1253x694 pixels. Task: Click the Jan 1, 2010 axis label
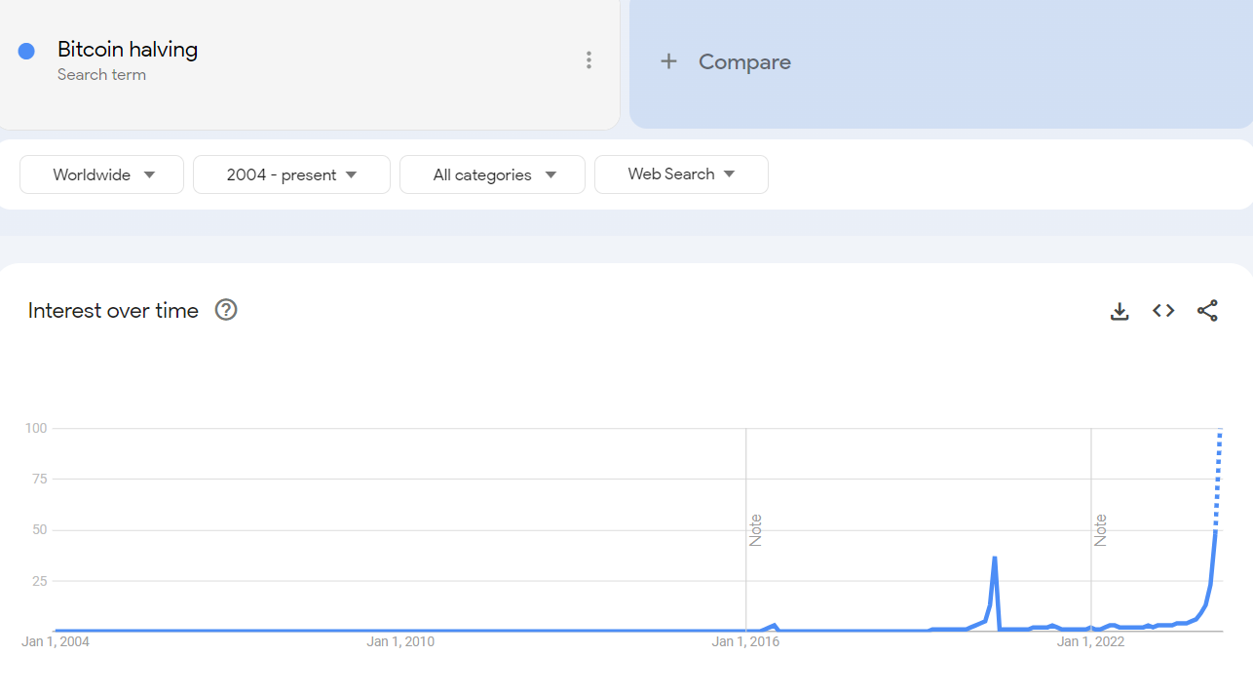click(400, 641)
